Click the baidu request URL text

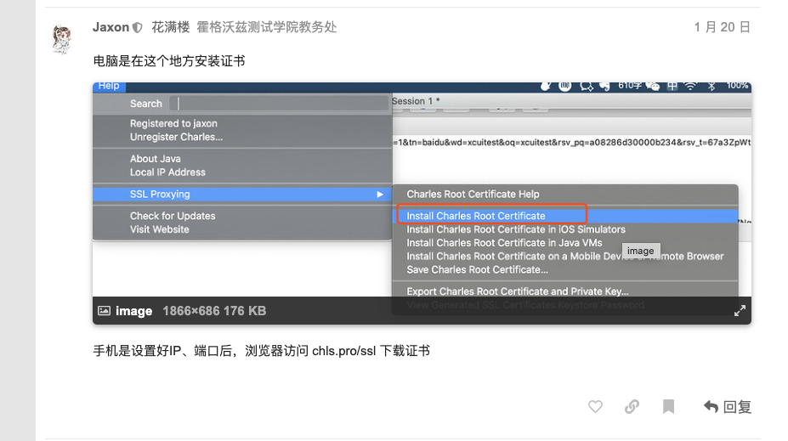(x=572, y=143)
